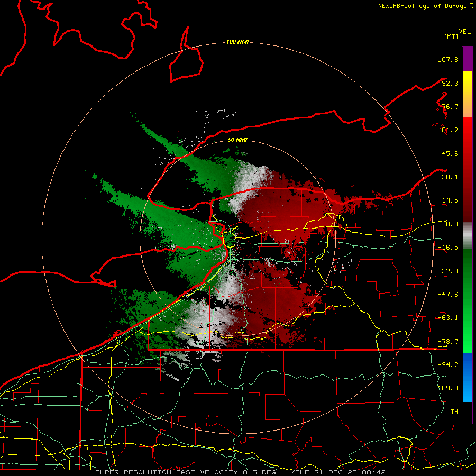The width and height of the screenshot is (476, 476).
Task: Click the 100 NMI range ring label
Action: 237,42
